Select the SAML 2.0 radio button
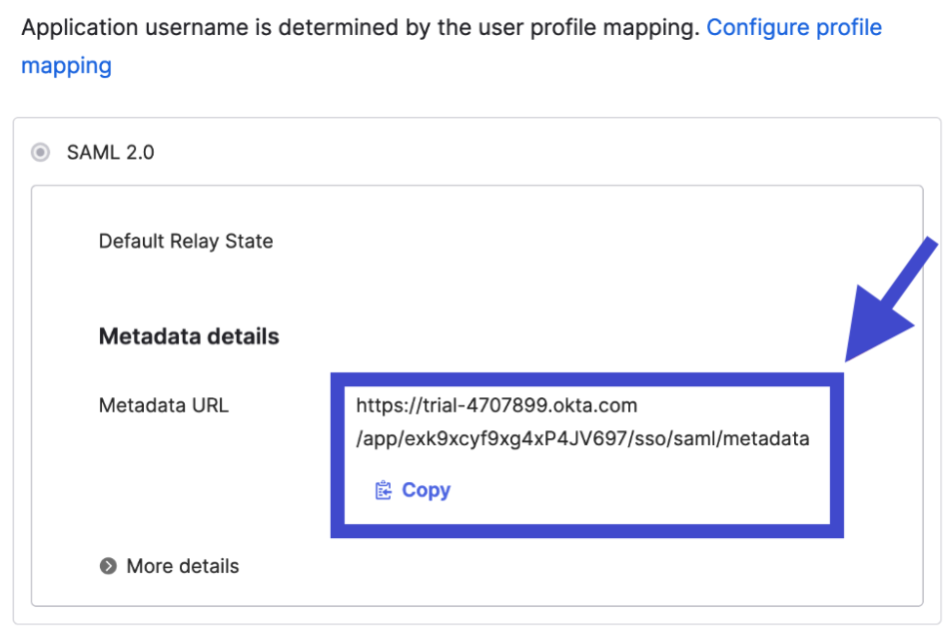This screenshot has height=633, width=951. pyautogui.click(x=41, y=153)
